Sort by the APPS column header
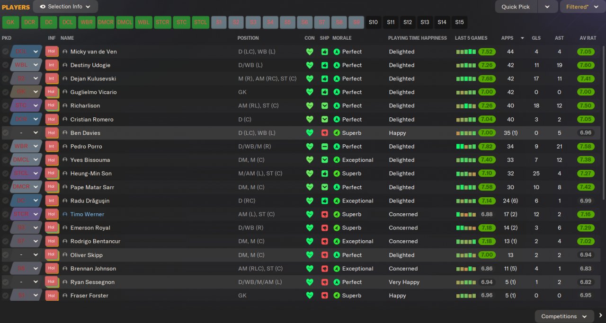This screenshot has height=323, width=606. [507, 38]
